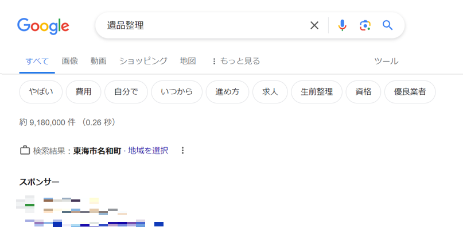This screenshot has width=463, height=227.
Task: Select the やばい suggestion chip
Action: (x=41, y=92)
